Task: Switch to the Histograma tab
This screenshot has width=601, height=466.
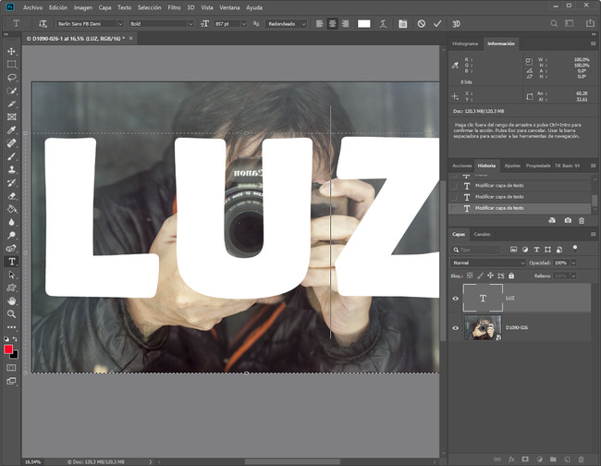Action: [x=465, y=43]
